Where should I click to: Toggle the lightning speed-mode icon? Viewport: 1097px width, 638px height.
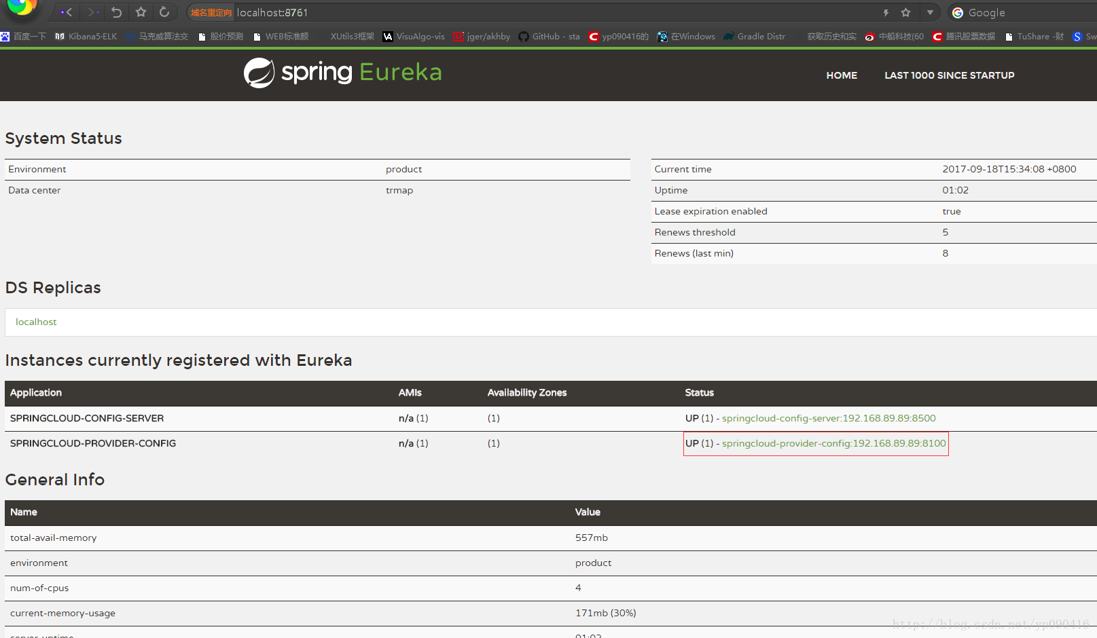tap(886, 13)
